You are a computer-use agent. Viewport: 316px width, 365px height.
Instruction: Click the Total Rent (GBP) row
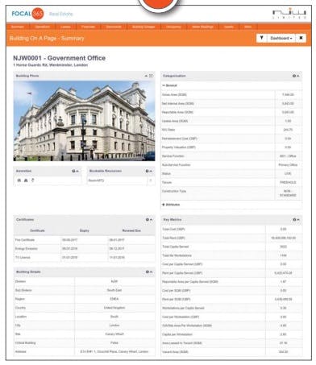tap(231, 238)
